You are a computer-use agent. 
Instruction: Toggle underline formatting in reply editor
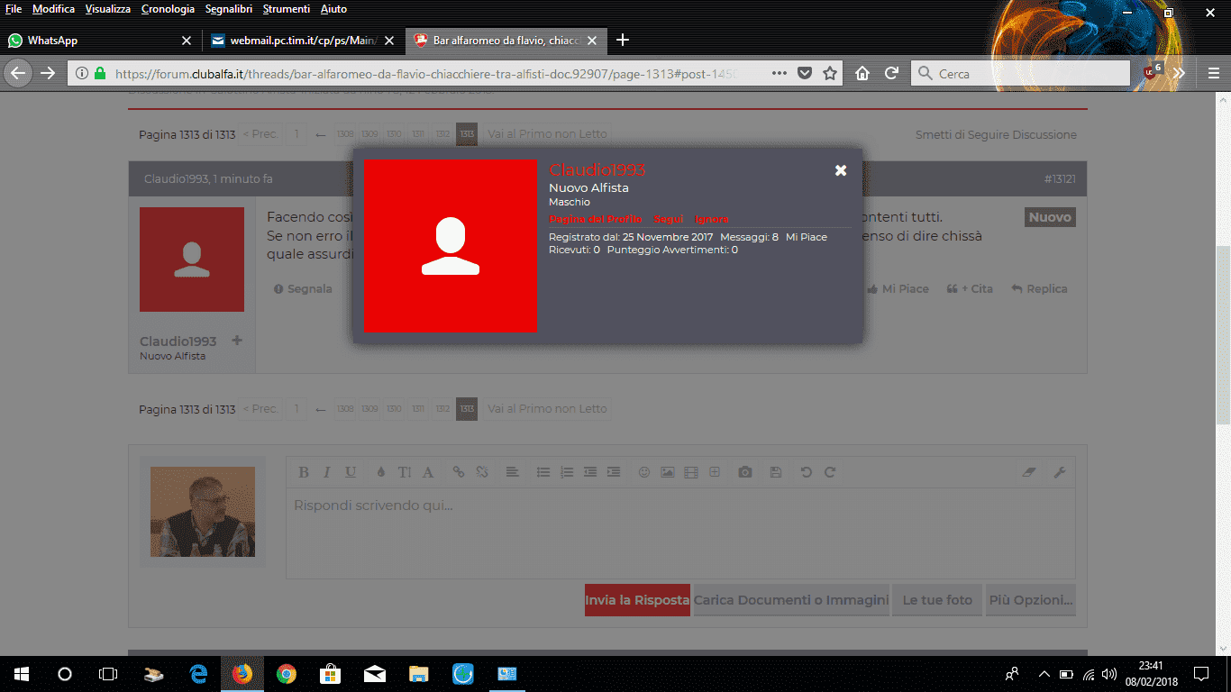tap(351, 472)
